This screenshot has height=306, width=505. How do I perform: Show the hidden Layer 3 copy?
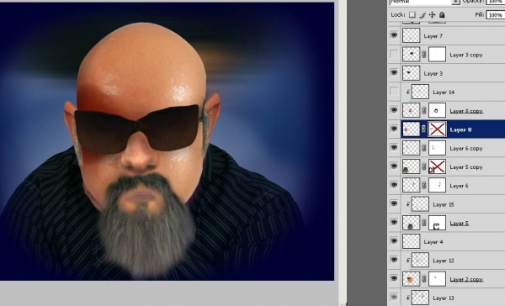pos(394,54)
